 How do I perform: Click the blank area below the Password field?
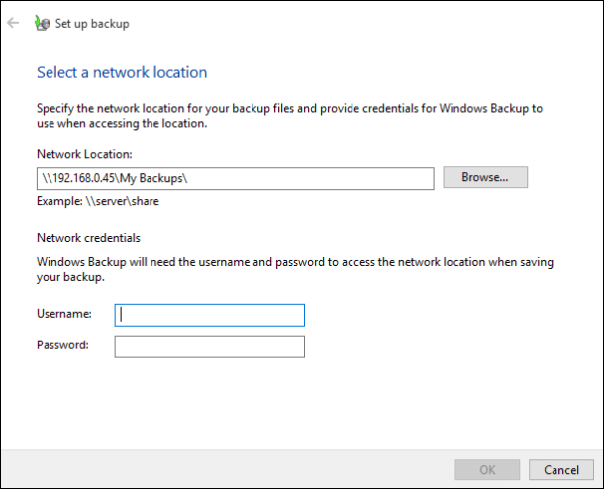[x=297, y=406]
